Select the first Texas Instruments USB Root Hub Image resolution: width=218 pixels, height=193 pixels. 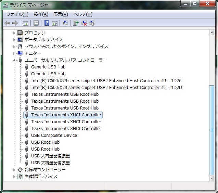click(x=65, y=94)
